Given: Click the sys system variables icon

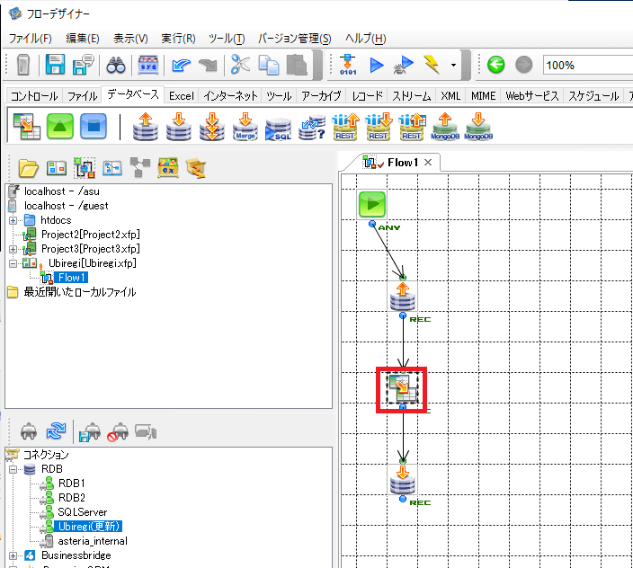Looking at the screenshot, I should [x=148, y=65].
